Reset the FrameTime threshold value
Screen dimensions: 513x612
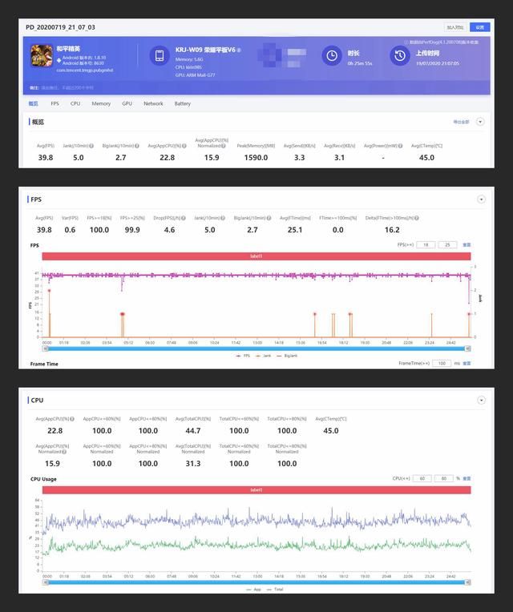(467, 364)
